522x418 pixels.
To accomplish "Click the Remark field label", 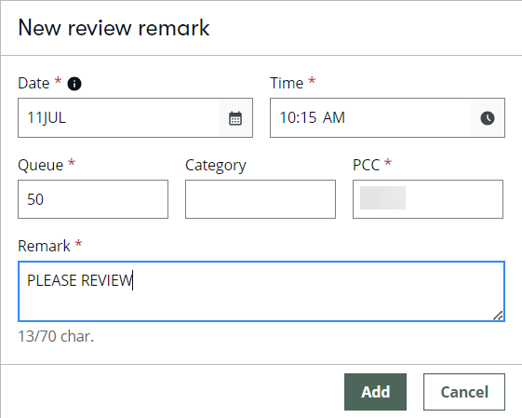I will [44, 246].
